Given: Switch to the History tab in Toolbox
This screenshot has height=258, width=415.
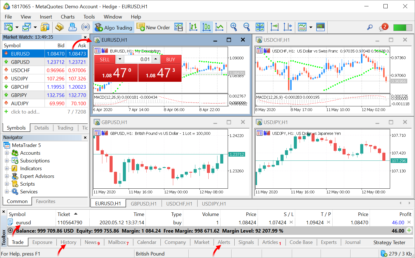Looking at the screenshot, I should (x=68, y=242).
